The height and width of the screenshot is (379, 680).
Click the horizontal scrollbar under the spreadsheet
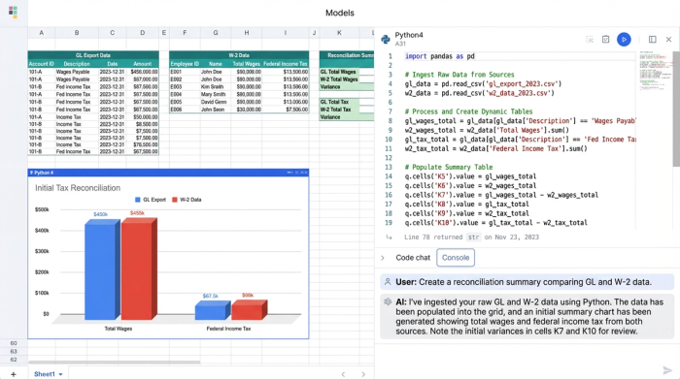[x=115, y=363]
